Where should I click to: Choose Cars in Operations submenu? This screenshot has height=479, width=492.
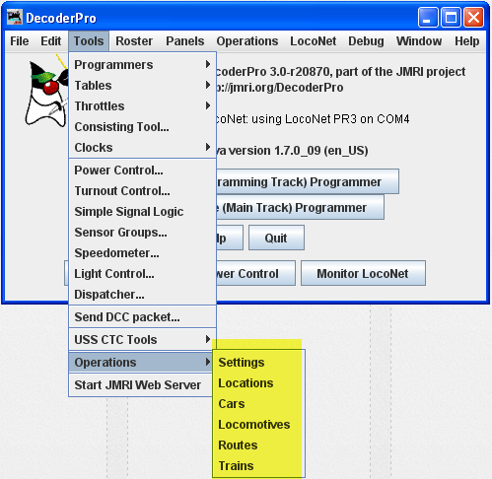(x=258, y=404)
